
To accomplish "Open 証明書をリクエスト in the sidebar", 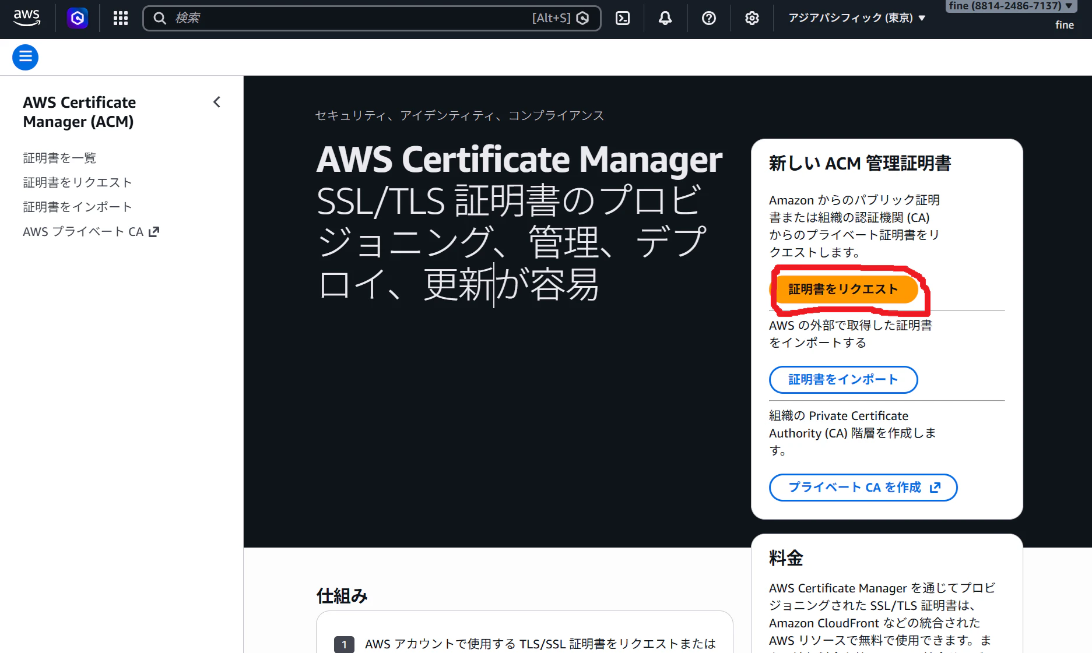I will (78, 182).
